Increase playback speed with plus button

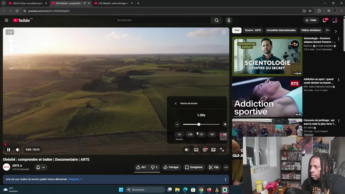(225, 124)
